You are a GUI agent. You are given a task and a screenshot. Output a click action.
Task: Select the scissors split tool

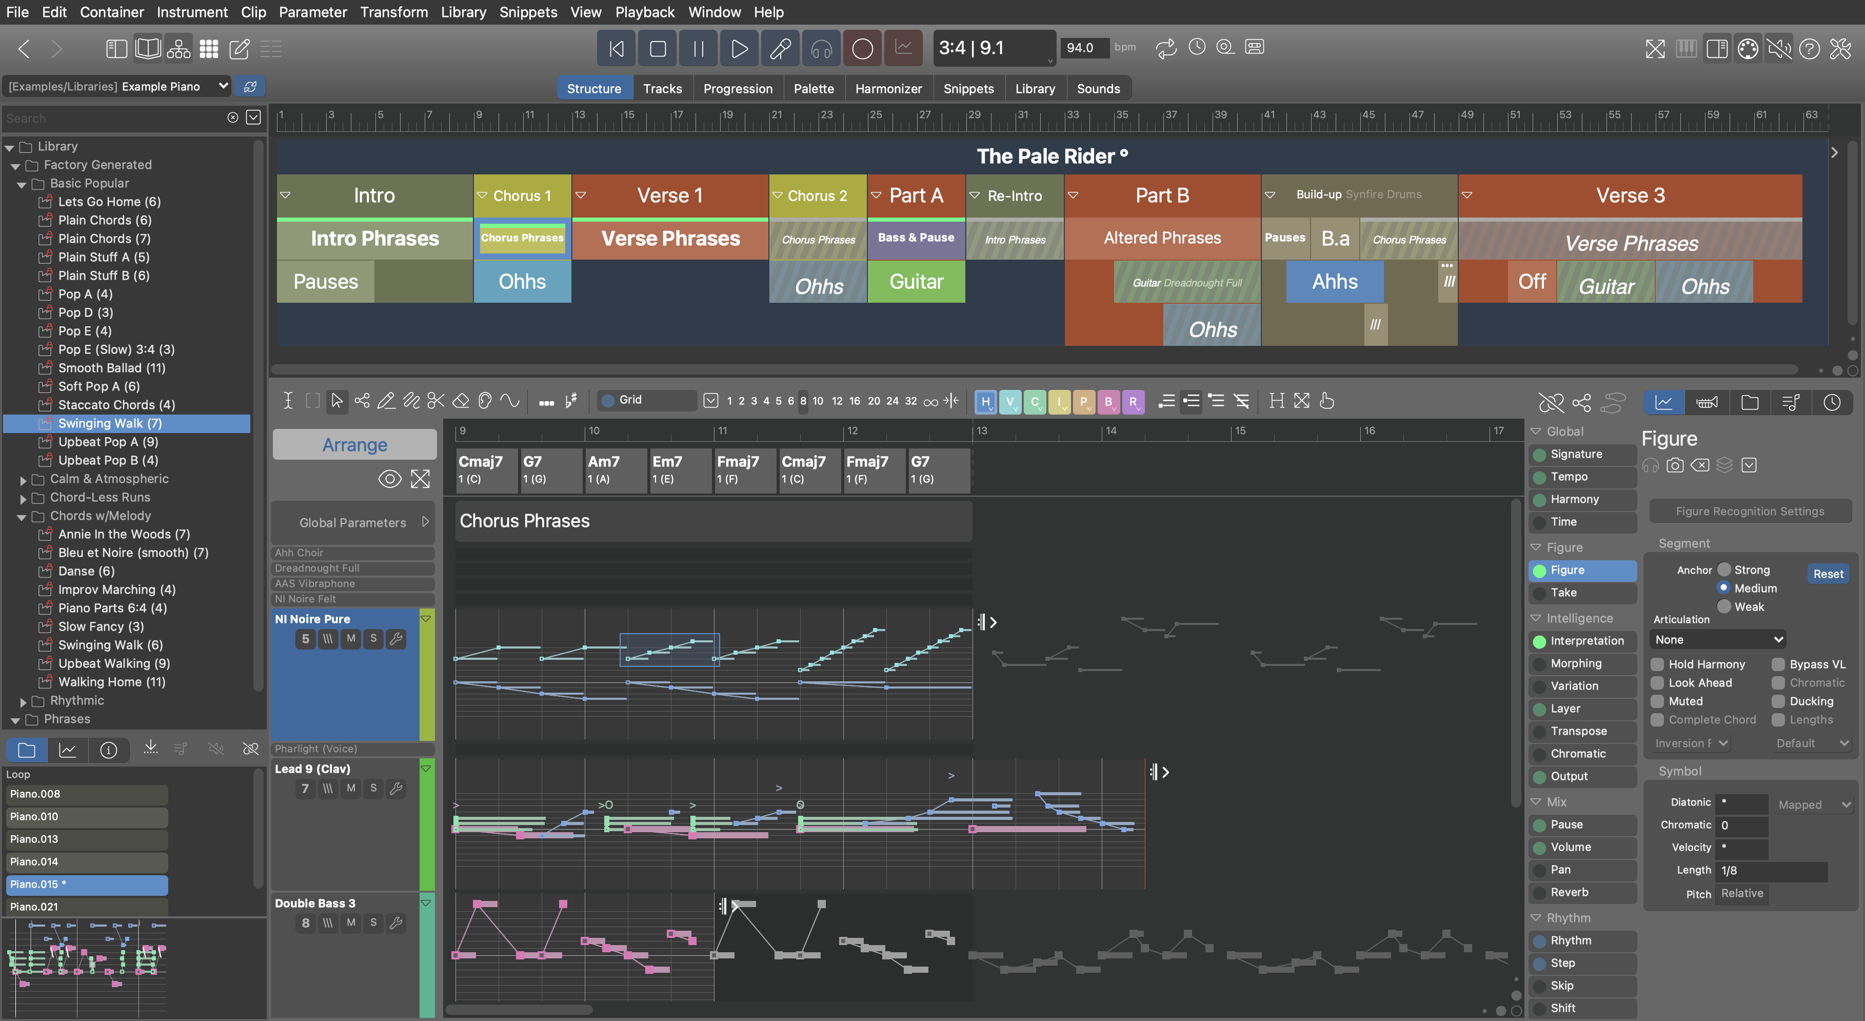click(x=435, y=400)
